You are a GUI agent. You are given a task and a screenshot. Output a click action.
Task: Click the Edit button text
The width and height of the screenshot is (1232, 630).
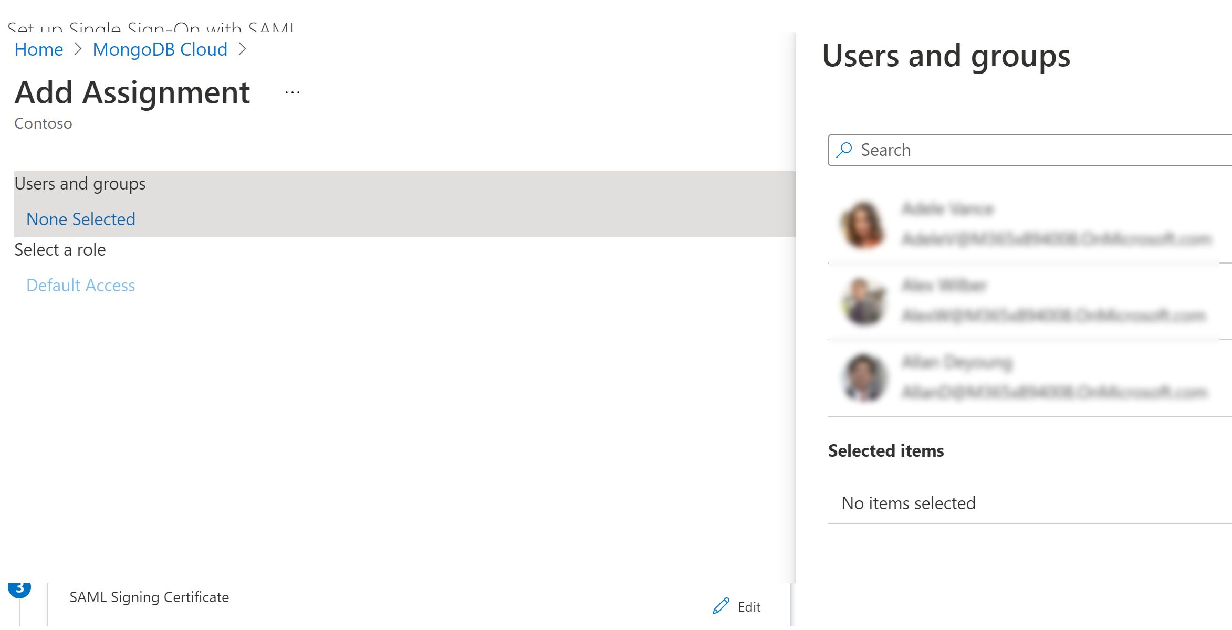click(x=749, y=607)
